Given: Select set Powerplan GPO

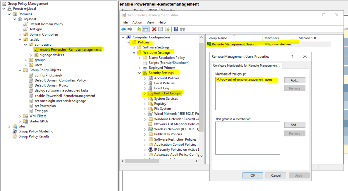Looking at the screenshot, I should pyautogui.click(x=45, y=106).
